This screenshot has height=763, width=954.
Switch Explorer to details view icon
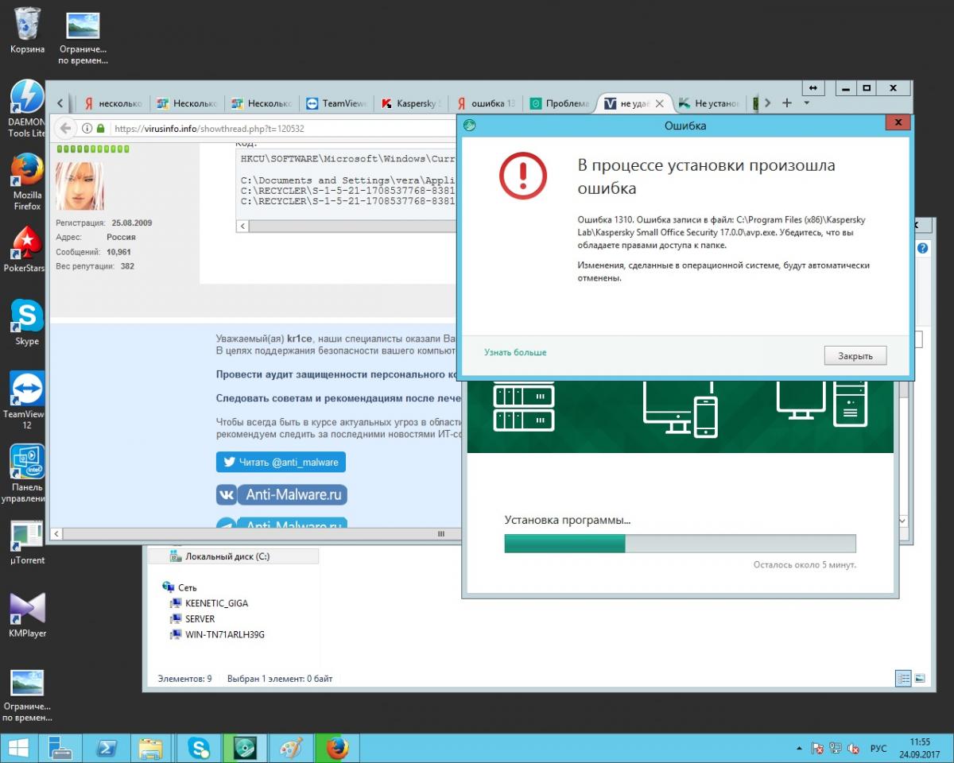[x=903, y=678]
